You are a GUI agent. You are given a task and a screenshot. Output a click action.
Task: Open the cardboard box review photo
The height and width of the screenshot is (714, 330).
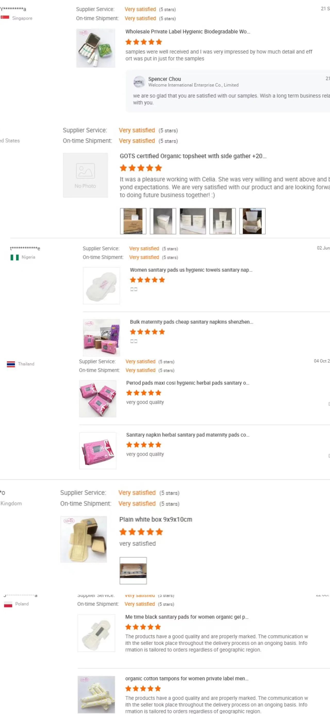coord(133,221)
